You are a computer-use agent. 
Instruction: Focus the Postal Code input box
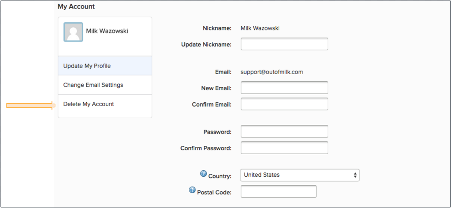(x=278, y=191)
